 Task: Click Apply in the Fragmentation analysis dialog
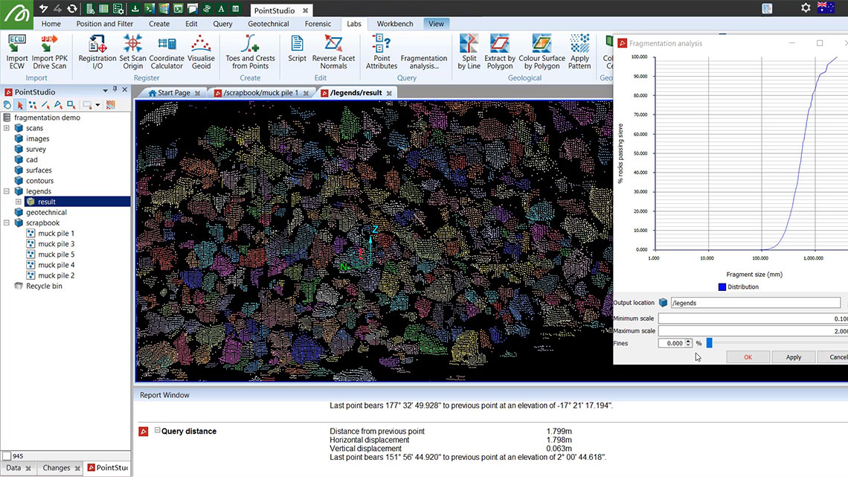(793, 356)
